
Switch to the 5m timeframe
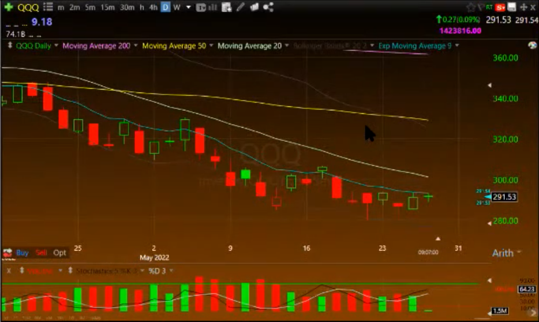[90, 8]
